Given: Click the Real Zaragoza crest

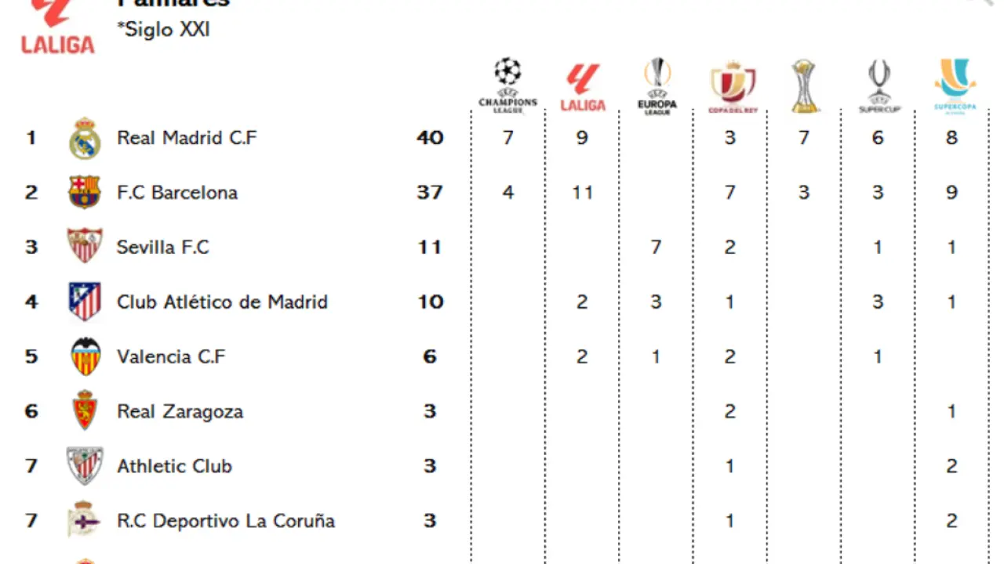Looking at the screenshot, I should click(x=84, y=410).
